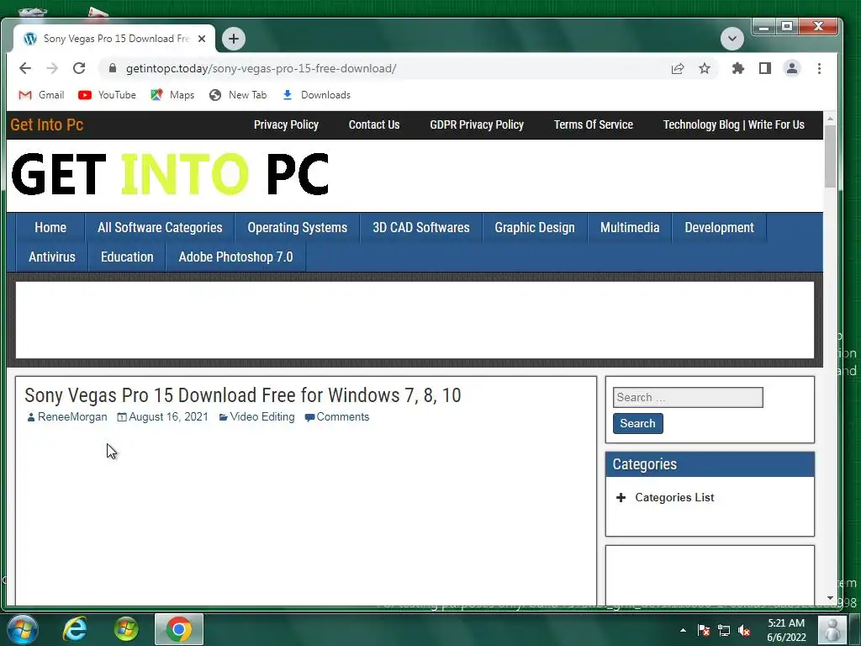Open Education menu item

127,257
